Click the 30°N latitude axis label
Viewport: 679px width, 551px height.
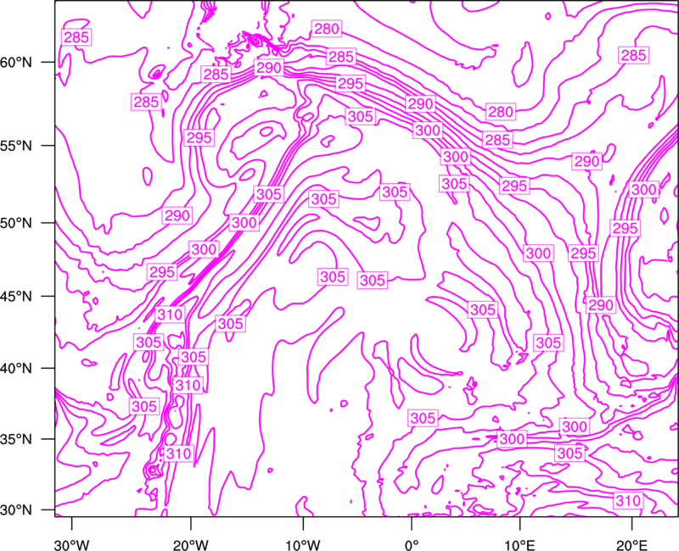(16, 510)
